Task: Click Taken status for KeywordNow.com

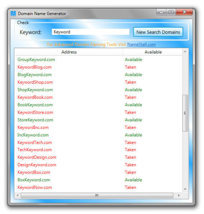Action: (130, 187)
